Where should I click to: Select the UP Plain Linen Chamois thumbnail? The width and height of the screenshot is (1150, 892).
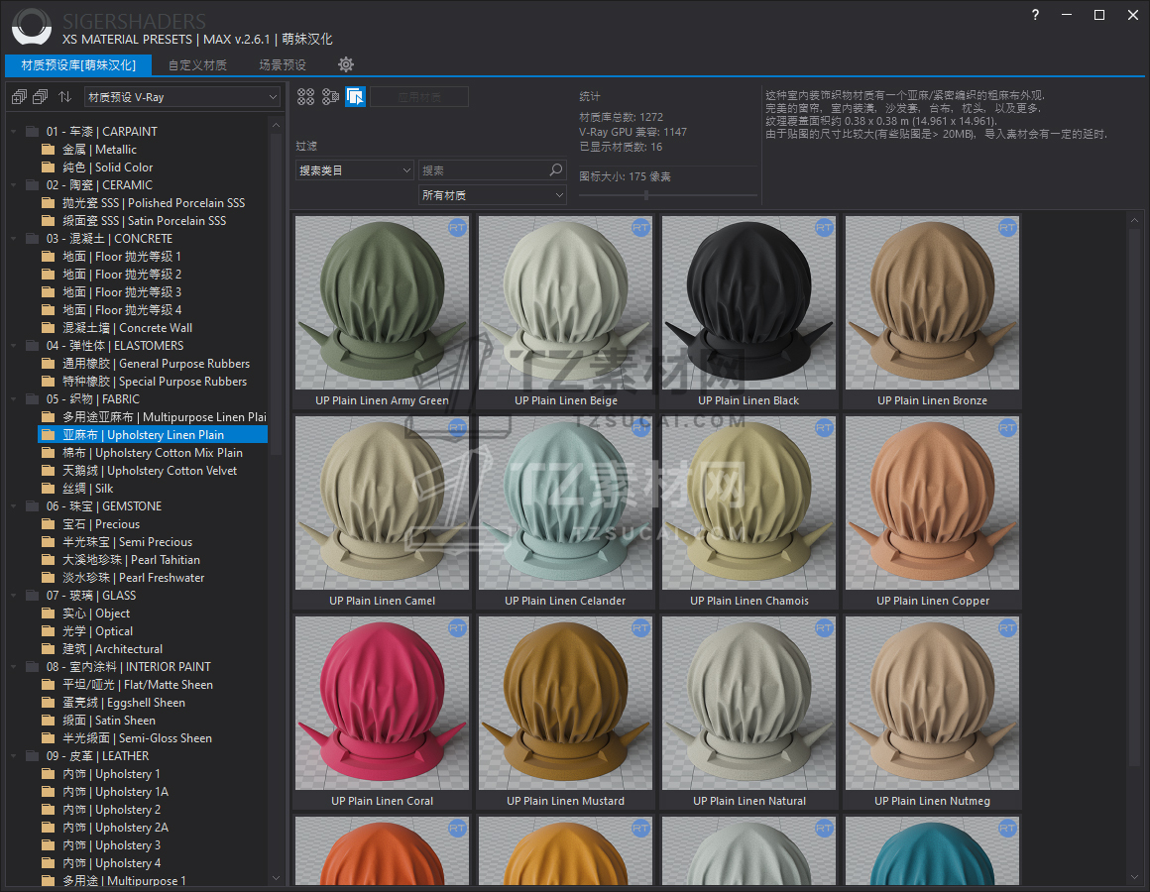click(x=748, y=502)
